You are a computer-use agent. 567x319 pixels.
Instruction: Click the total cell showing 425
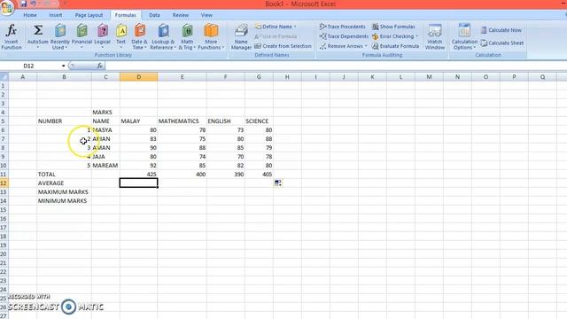(138, 174)
